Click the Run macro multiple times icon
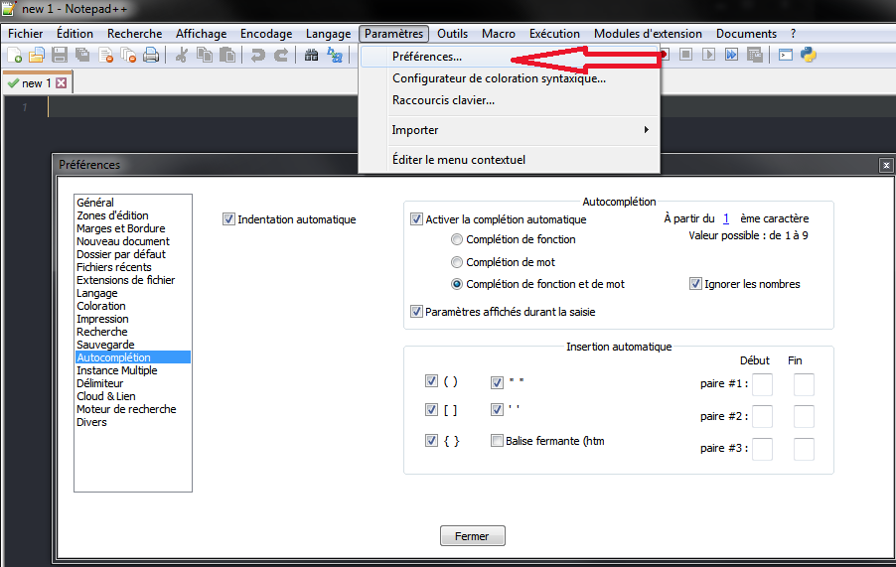896x567 pixels. pyautogui.click(x=732, y=55)
